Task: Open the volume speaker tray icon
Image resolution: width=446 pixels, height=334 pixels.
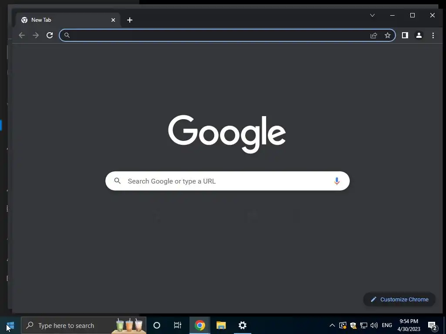Action: pyautogui.click(x=374, y=325)
